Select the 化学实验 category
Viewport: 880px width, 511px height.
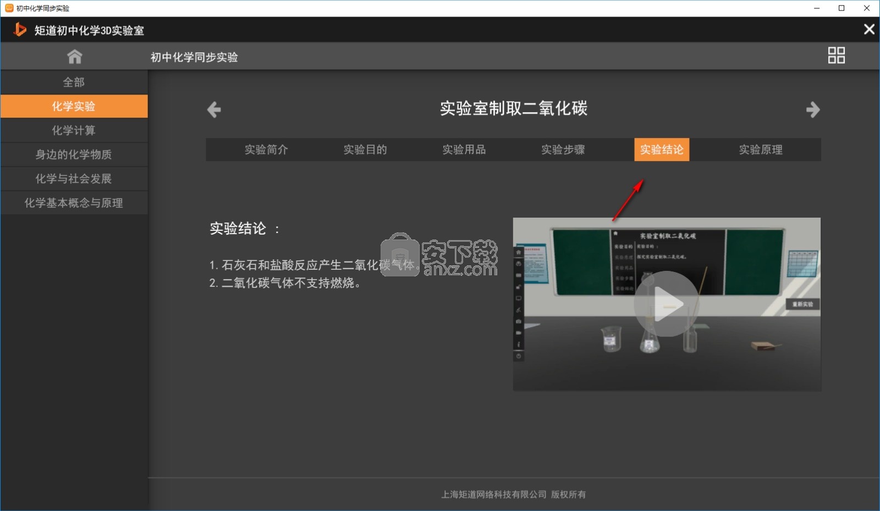coord(74,107)
